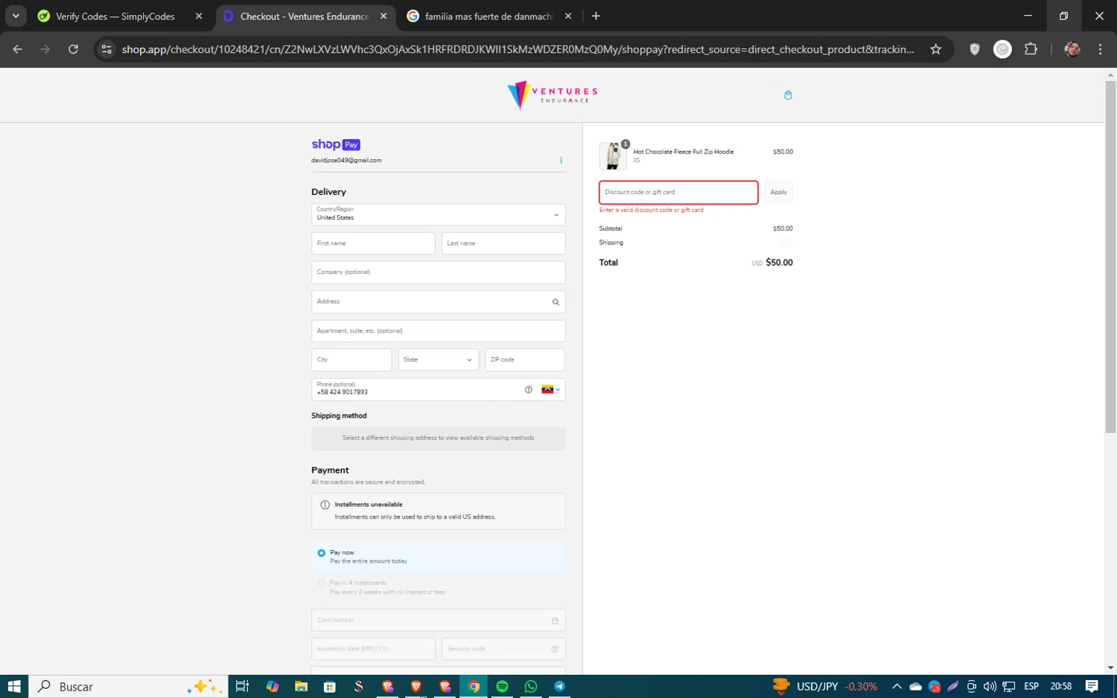Click the Windows Start button
1117x698 pixels.
pos(14,686)
